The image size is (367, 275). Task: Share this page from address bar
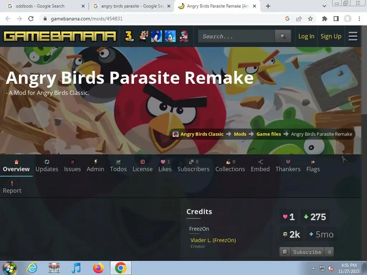(x=299, y=19)
